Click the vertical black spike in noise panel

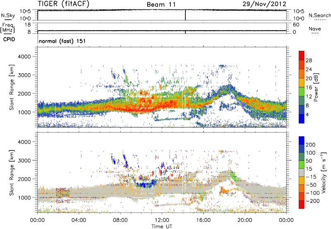coord(185,15)
